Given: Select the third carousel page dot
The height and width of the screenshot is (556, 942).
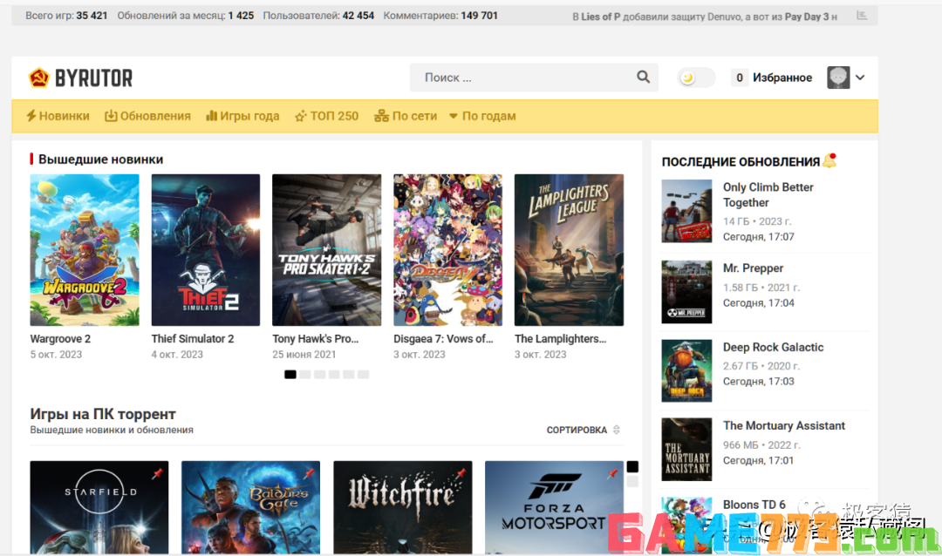Looking at the screenshot, I should pyautogui.click(x=319, y=375).
